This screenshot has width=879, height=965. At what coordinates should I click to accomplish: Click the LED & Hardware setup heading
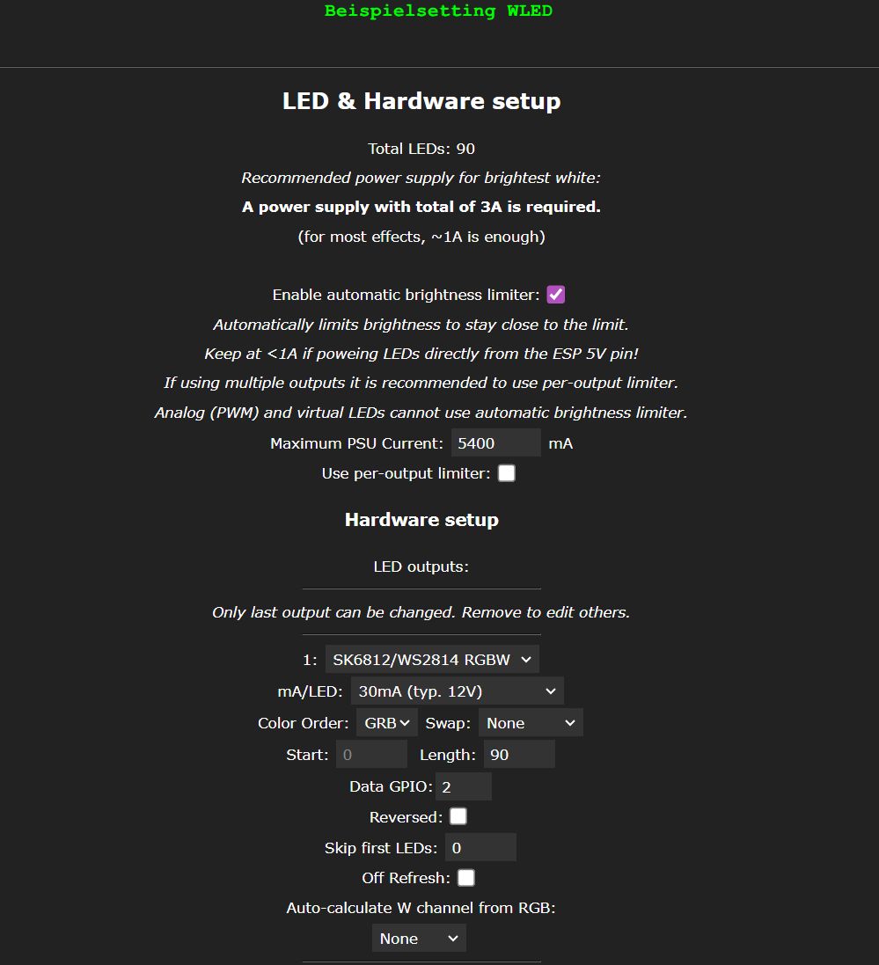click(x=421, y=101)
